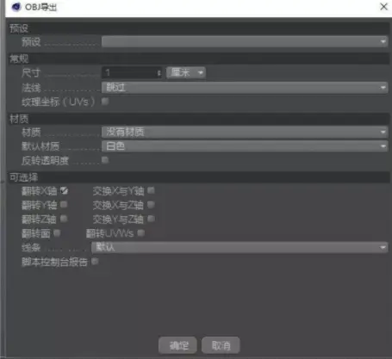Enable the 交换X与Z轴 checkbox
Screen dimensions: 392x359
[151, 204]
